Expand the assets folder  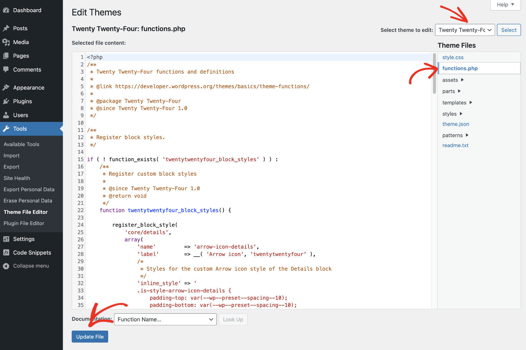coord(453,80)
